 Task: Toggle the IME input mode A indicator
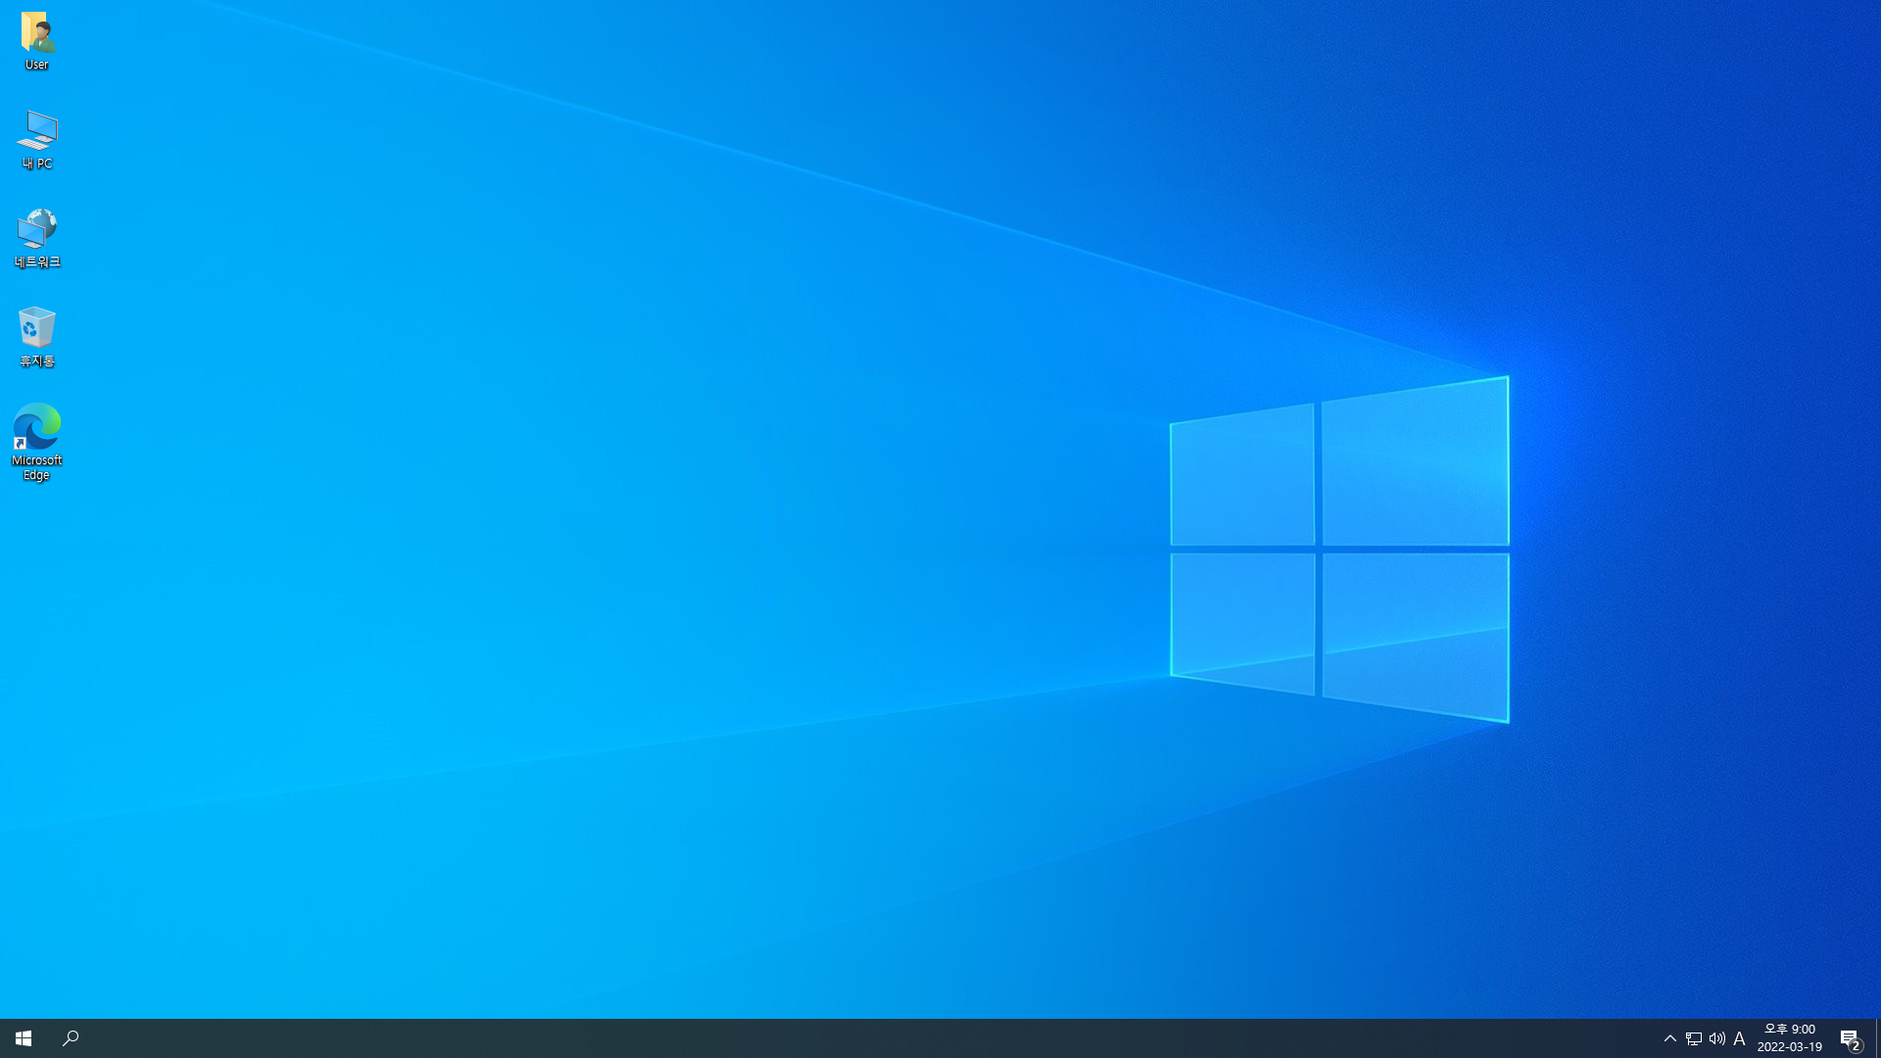coord(1740,1038)
